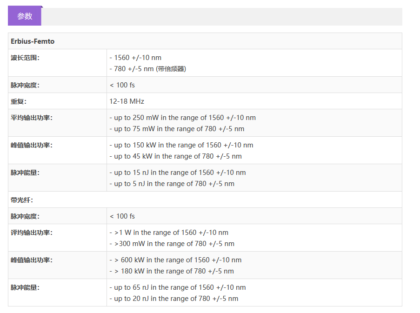420x313 pixels.
Task: Click the 重复 row label
Action: coord(19,101)
